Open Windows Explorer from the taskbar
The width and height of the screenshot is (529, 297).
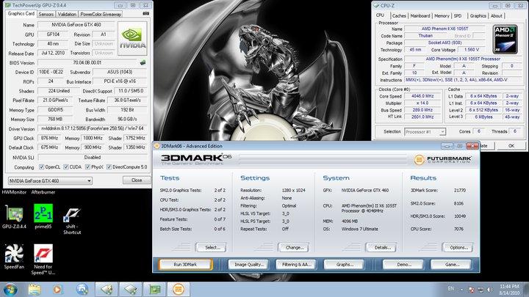click(35, 289)
